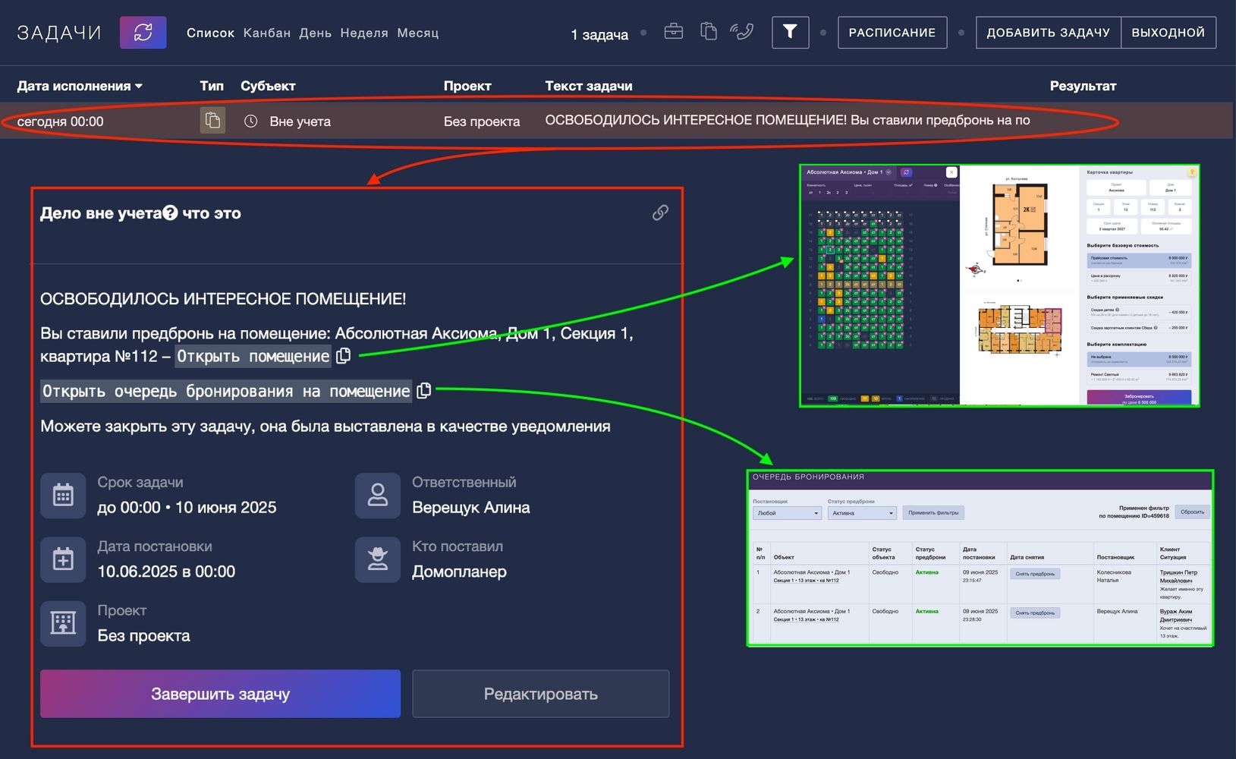Follow the "Открыть помещение" link
1236x759 pixels.
(253, 356)
